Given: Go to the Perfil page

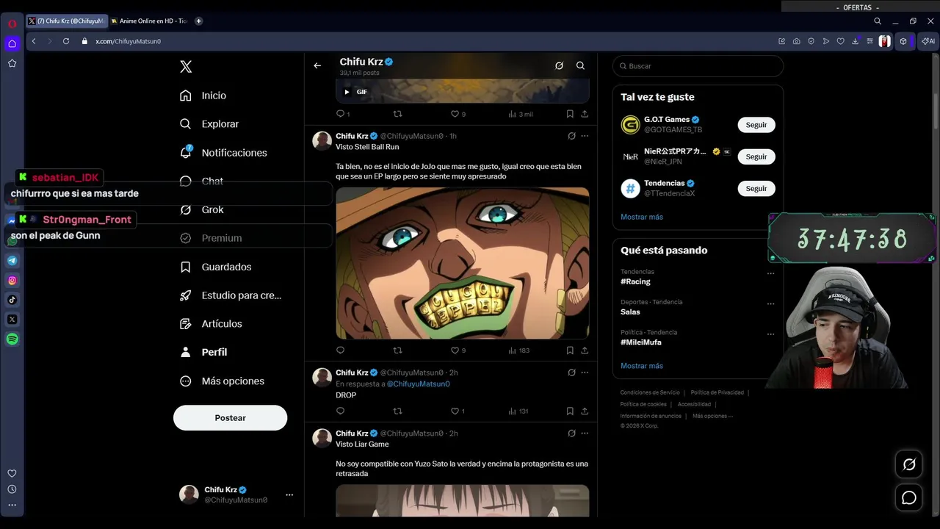Looking at the screenshot, I should point(203,352).
